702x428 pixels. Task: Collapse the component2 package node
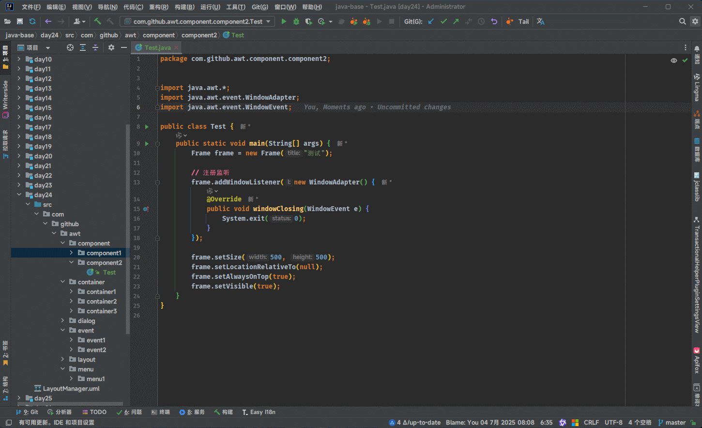tap(71, 262)
